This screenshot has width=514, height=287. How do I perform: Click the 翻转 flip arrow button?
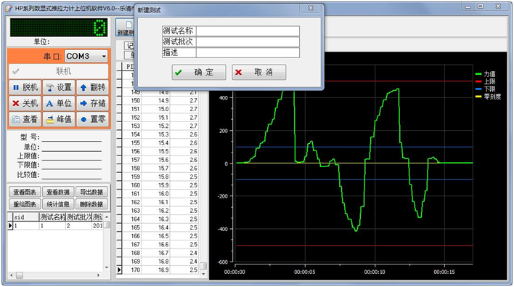[93, 87]
